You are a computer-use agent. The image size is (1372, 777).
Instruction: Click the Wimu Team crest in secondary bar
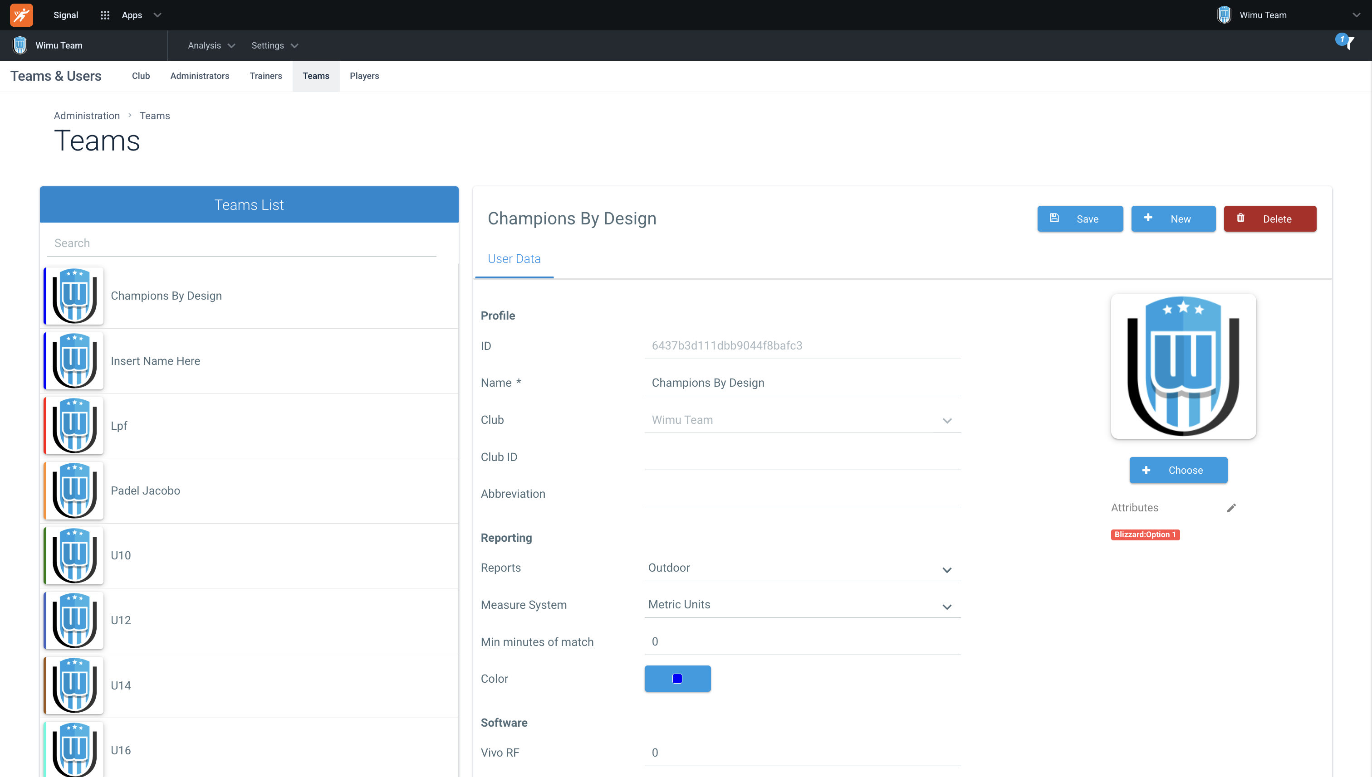pos(20,45)
